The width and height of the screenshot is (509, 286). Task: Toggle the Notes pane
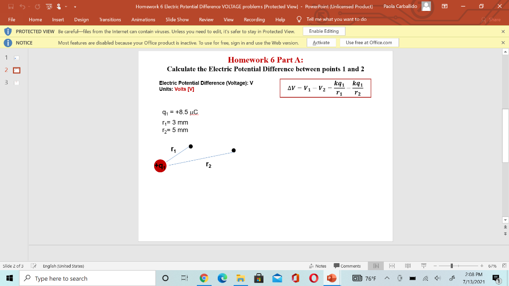click(x=318, y=266)
